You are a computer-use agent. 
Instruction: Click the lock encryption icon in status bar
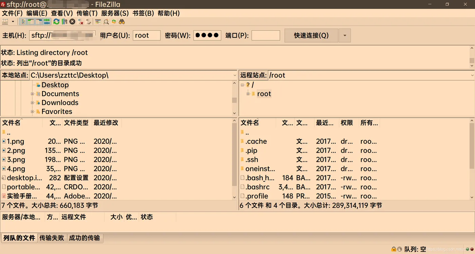394,249
